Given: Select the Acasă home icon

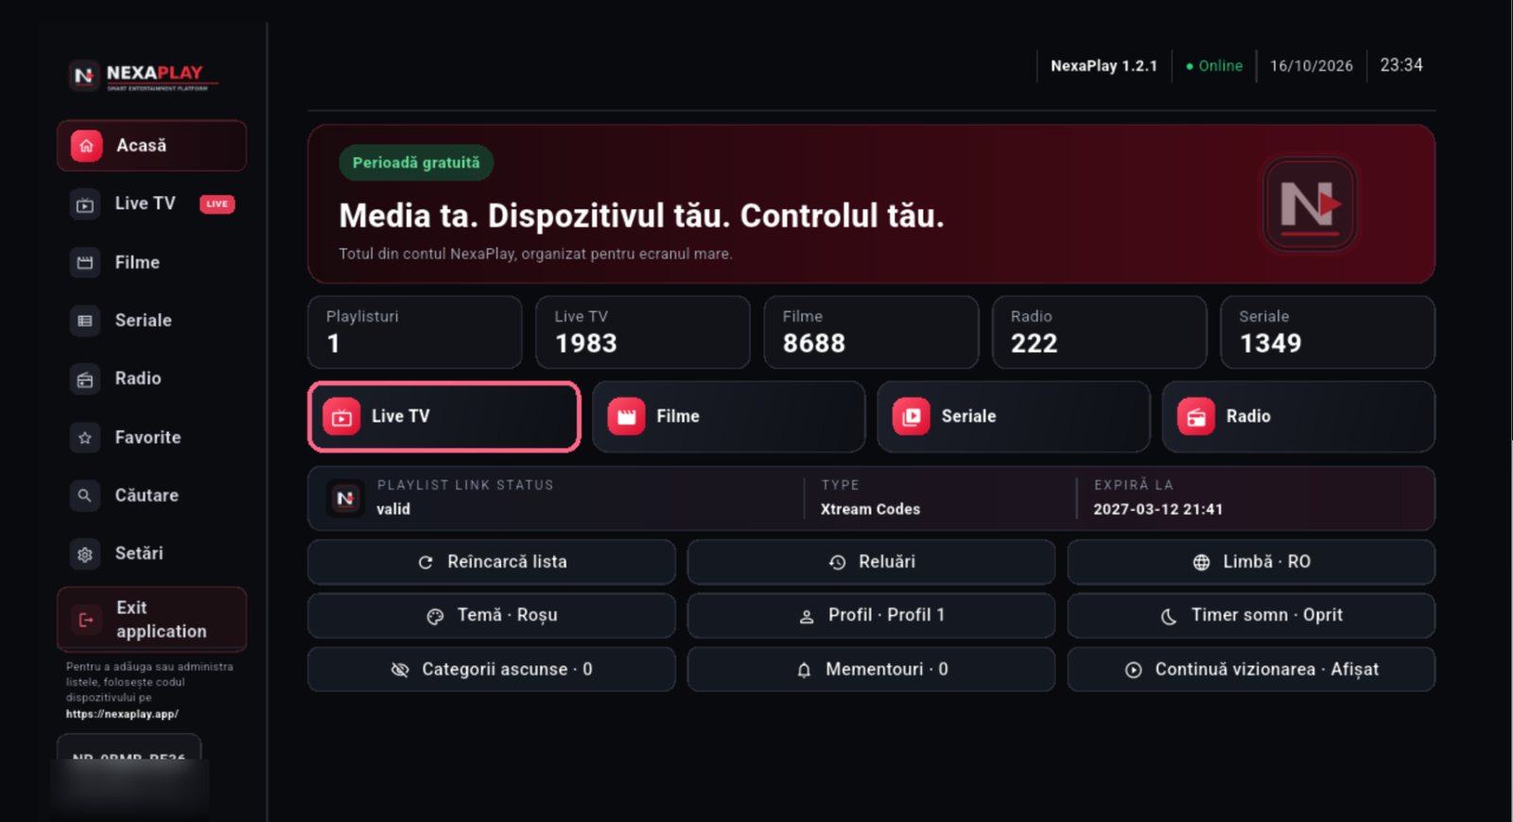Looking at the screenshot, I should pos(86,146).
